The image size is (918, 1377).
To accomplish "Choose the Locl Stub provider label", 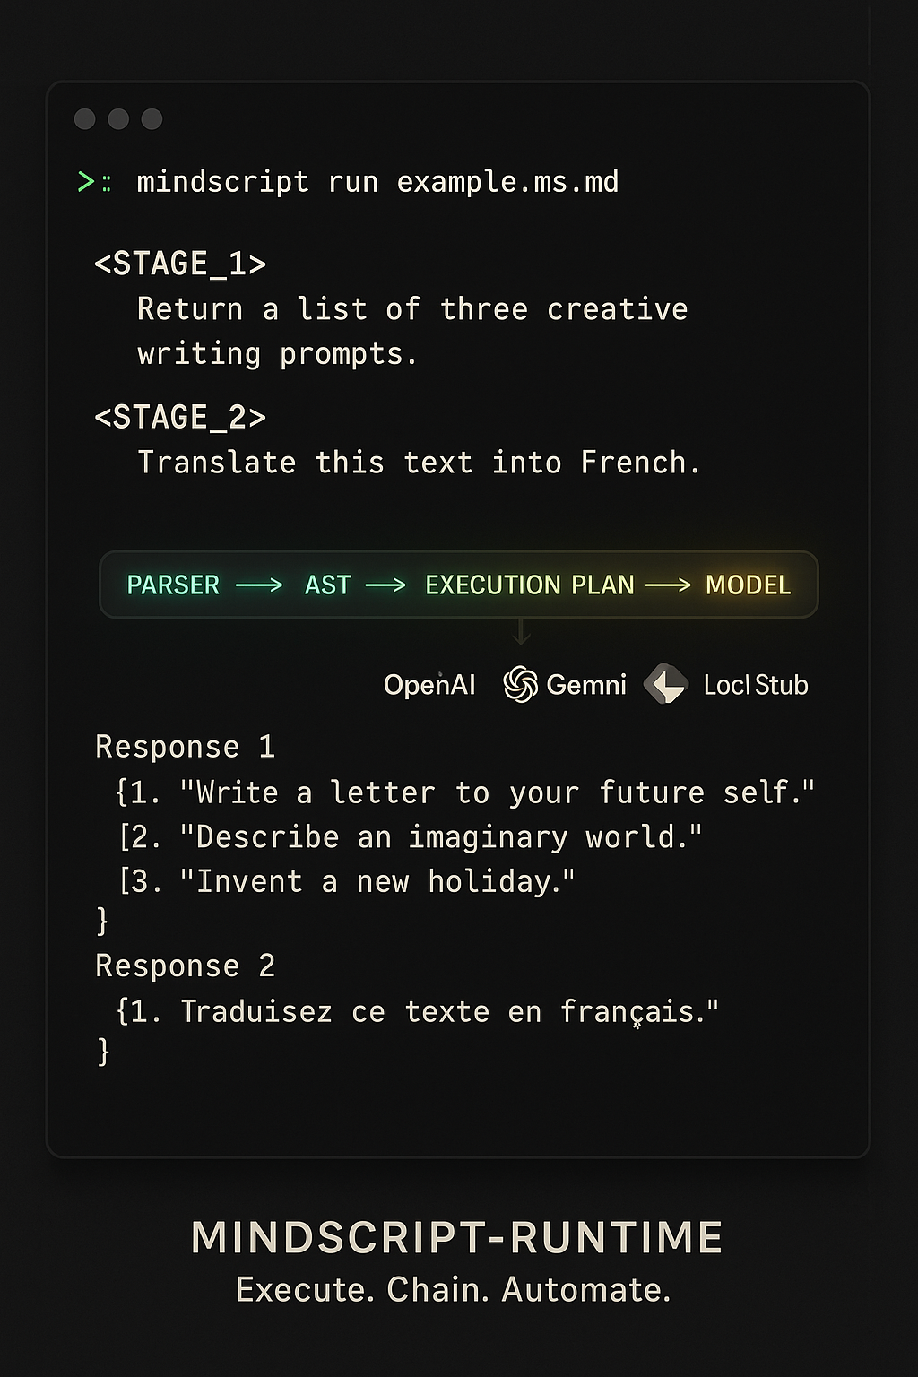I will [756, 685].
